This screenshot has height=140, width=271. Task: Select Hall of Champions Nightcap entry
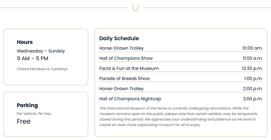tap(130, 99)
